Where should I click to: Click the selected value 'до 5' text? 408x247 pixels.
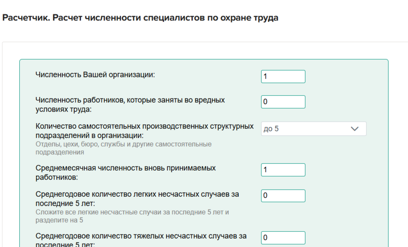[271, 129]
